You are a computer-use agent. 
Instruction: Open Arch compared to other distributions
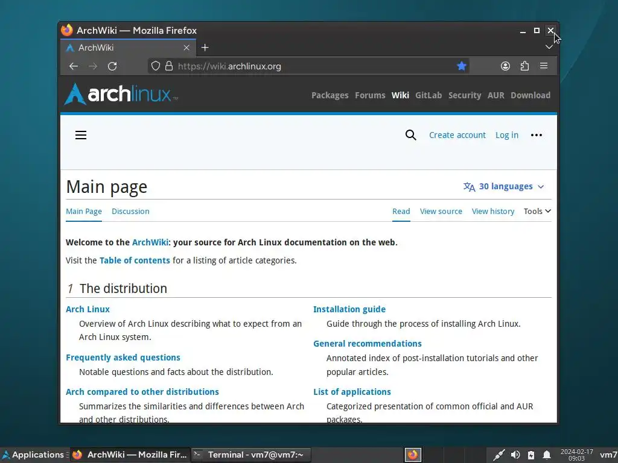142,392
